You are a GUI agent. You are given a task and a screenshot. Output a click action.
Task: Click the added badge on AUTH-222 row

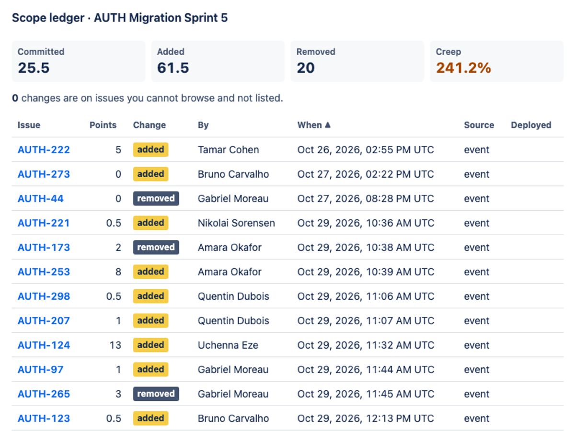150,149
